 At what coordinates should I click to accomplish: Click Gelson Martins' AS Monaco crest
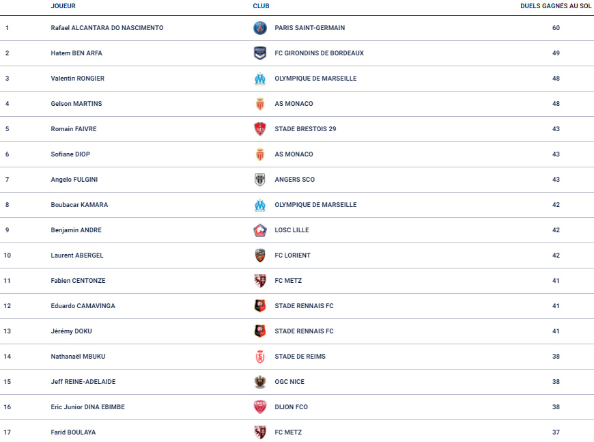pos(260,104)
